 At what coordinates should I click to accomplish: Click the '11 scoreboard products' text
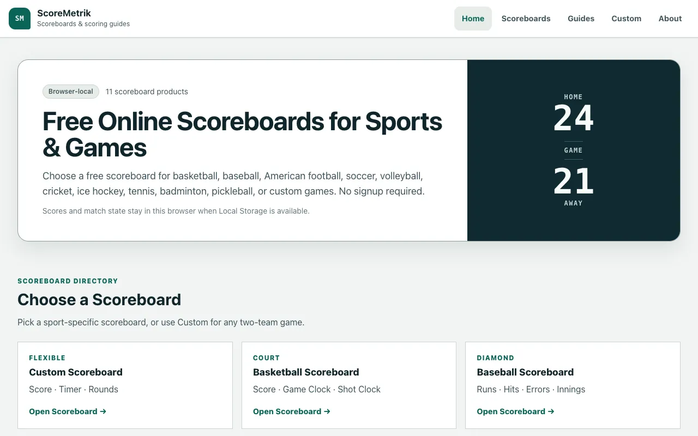[x=147, y=92]
